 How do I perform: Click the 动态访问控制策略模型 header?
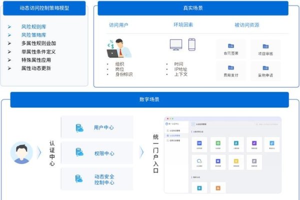point(44,8)
